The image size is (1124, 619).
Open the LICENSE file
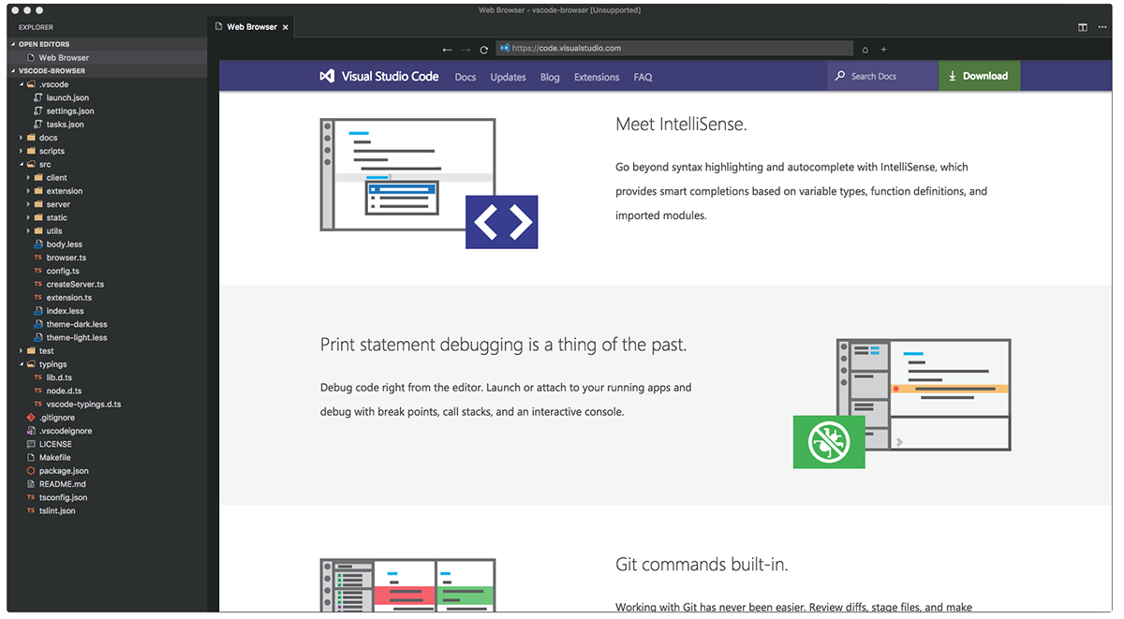[x=55, y=444]
